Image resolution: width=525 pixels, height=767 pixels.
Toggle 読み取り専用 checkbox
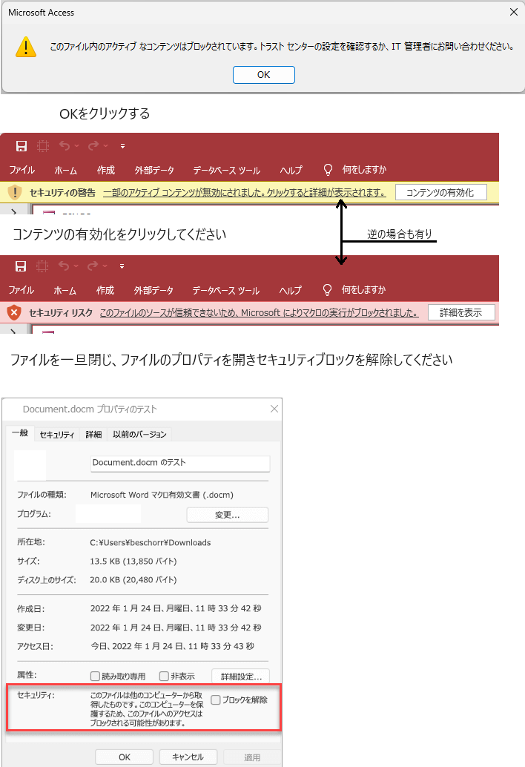tap(96, 676)
